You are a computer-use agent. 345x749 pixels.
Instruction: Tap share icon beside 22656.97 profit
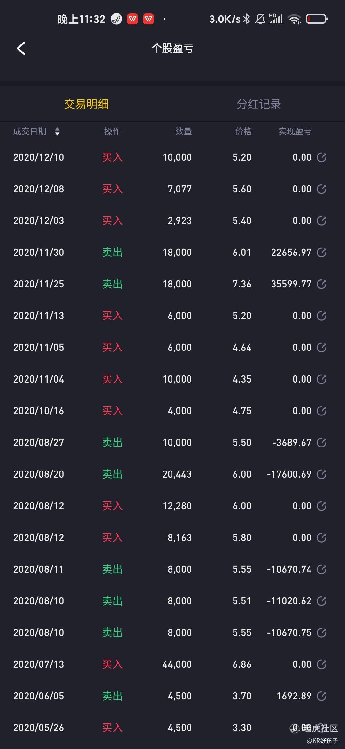coord(321,253)
